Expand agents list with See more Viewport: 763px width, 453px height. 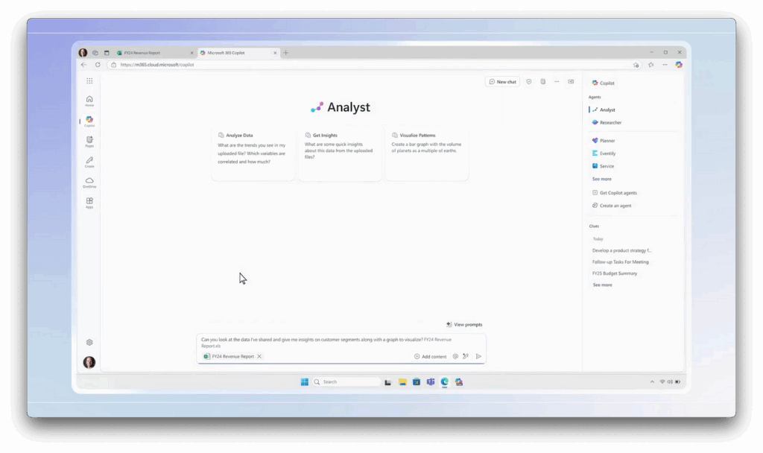(601, 179)
